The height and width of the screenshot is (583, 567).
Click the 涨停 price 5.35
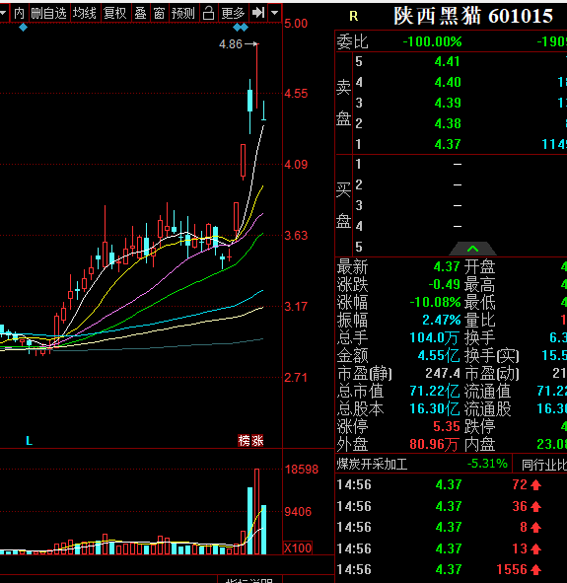(x=447, y=426)
